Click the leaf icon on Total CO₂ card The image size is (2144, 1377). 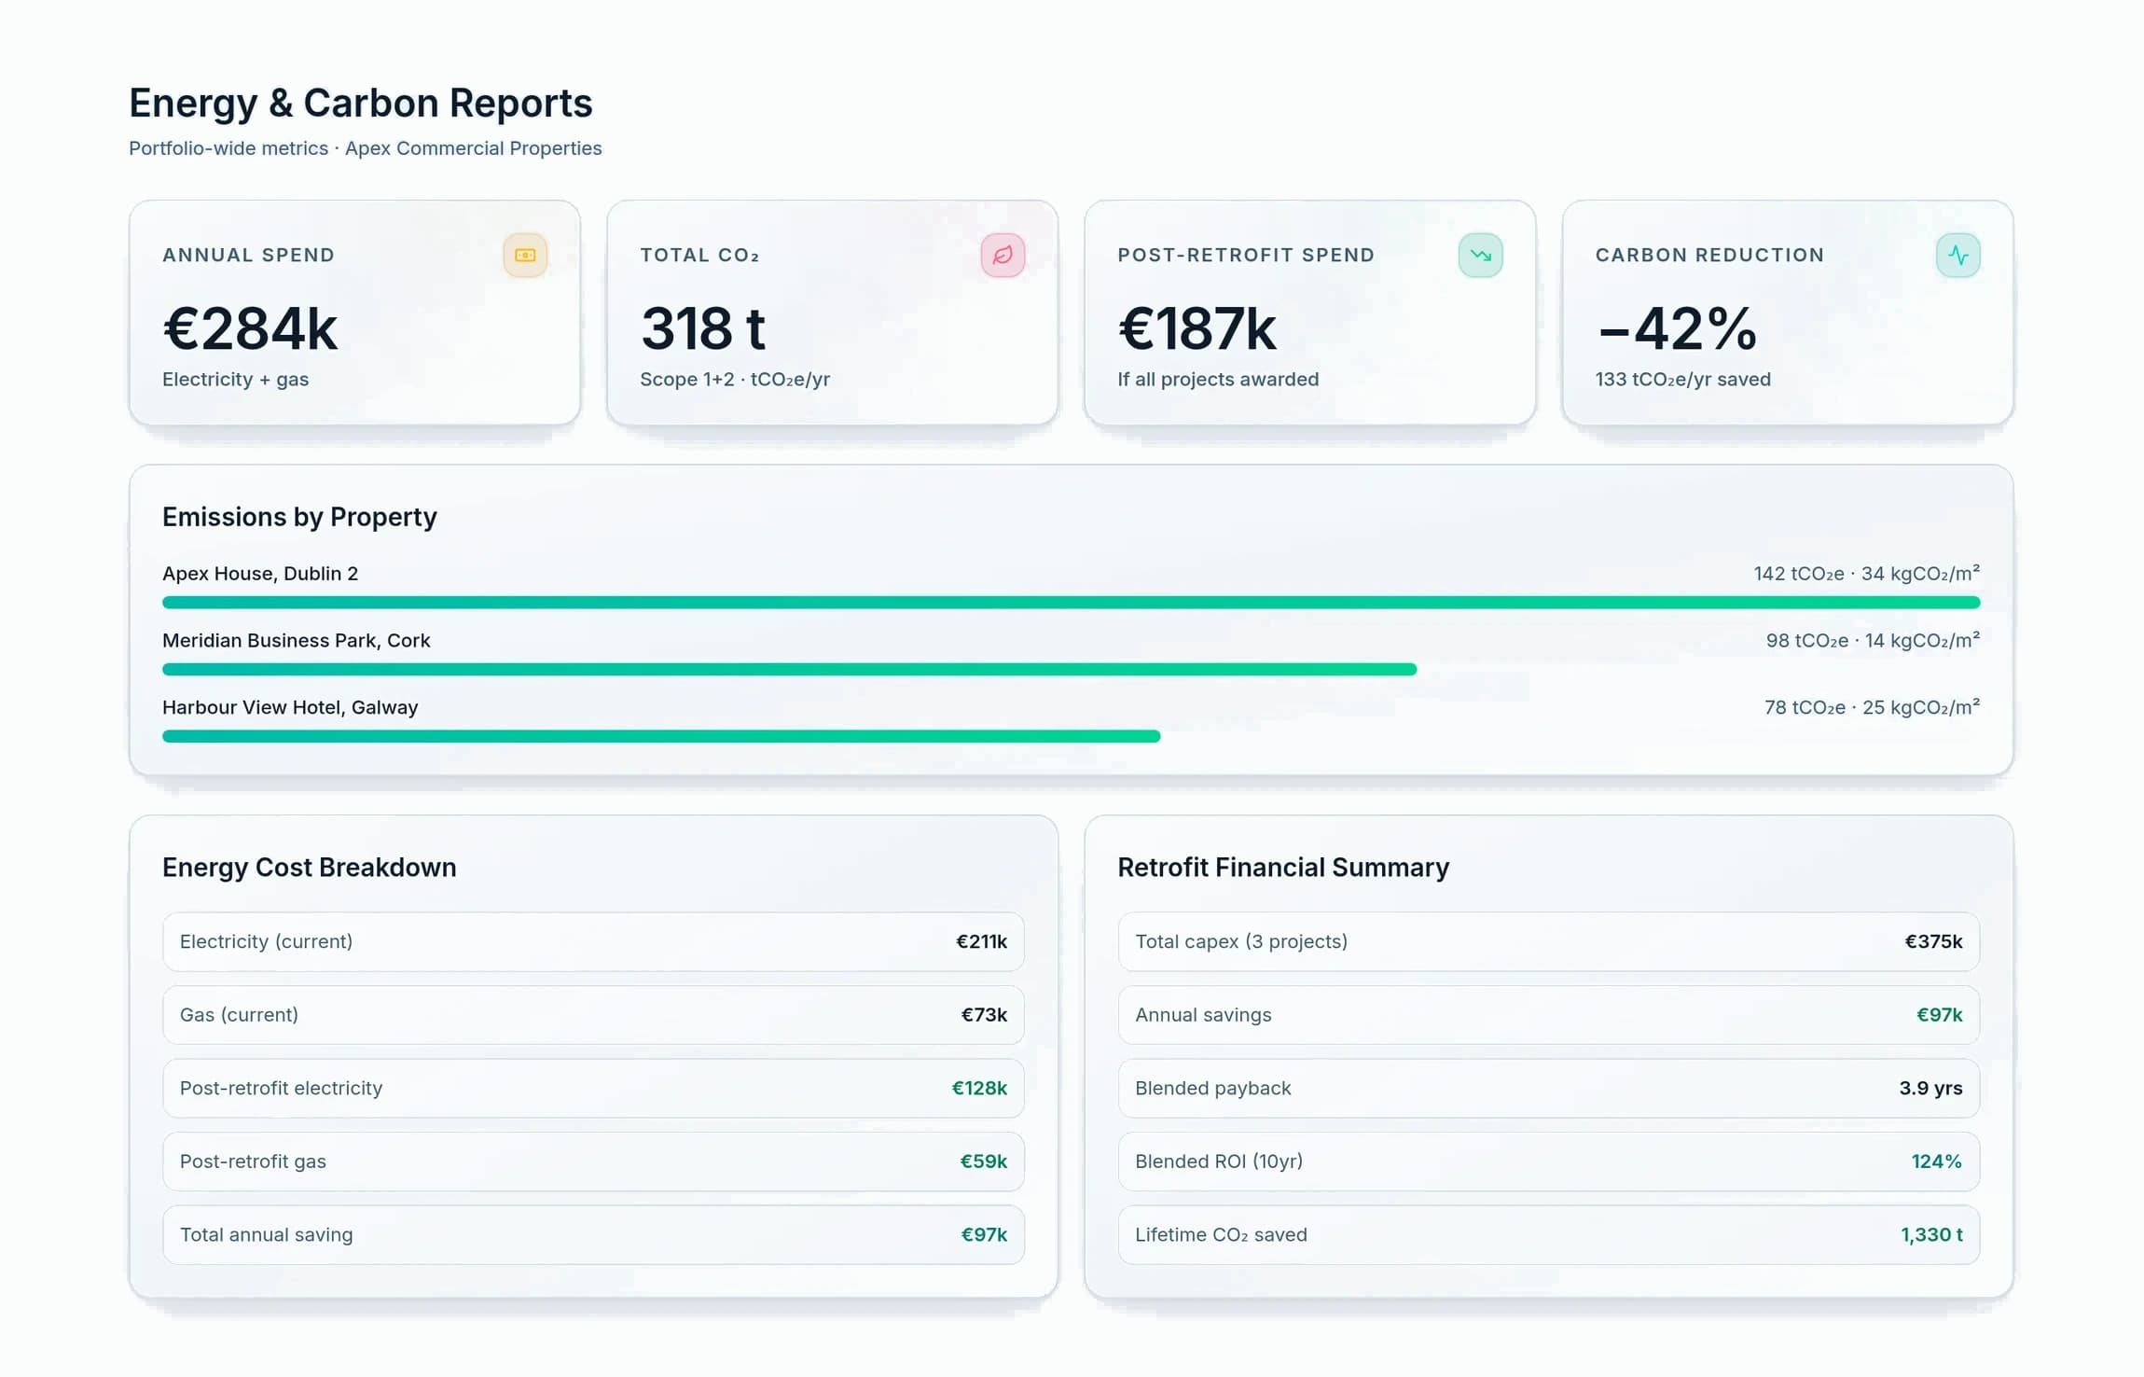pyautogui.click(x=1003, y=256)
